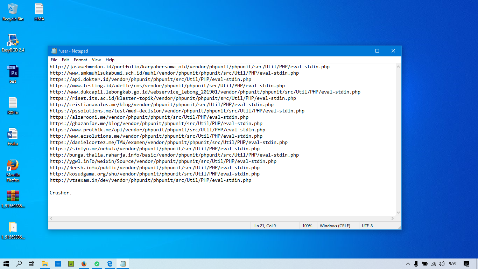Open File Explorer from taskbar

click(45, 264)
